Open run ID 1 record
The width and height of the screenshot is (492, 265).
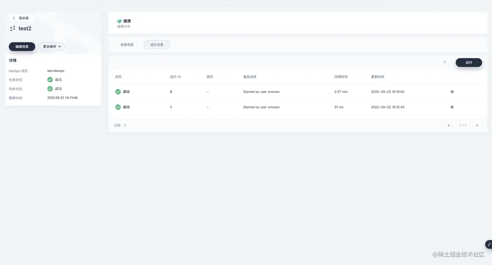coord(171,107)
